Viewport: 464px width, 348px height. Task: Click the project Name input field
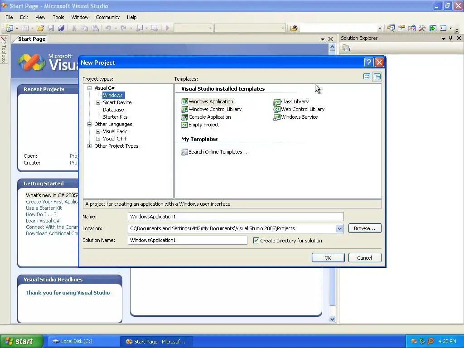pyautogui.click(x=236, y=217)
